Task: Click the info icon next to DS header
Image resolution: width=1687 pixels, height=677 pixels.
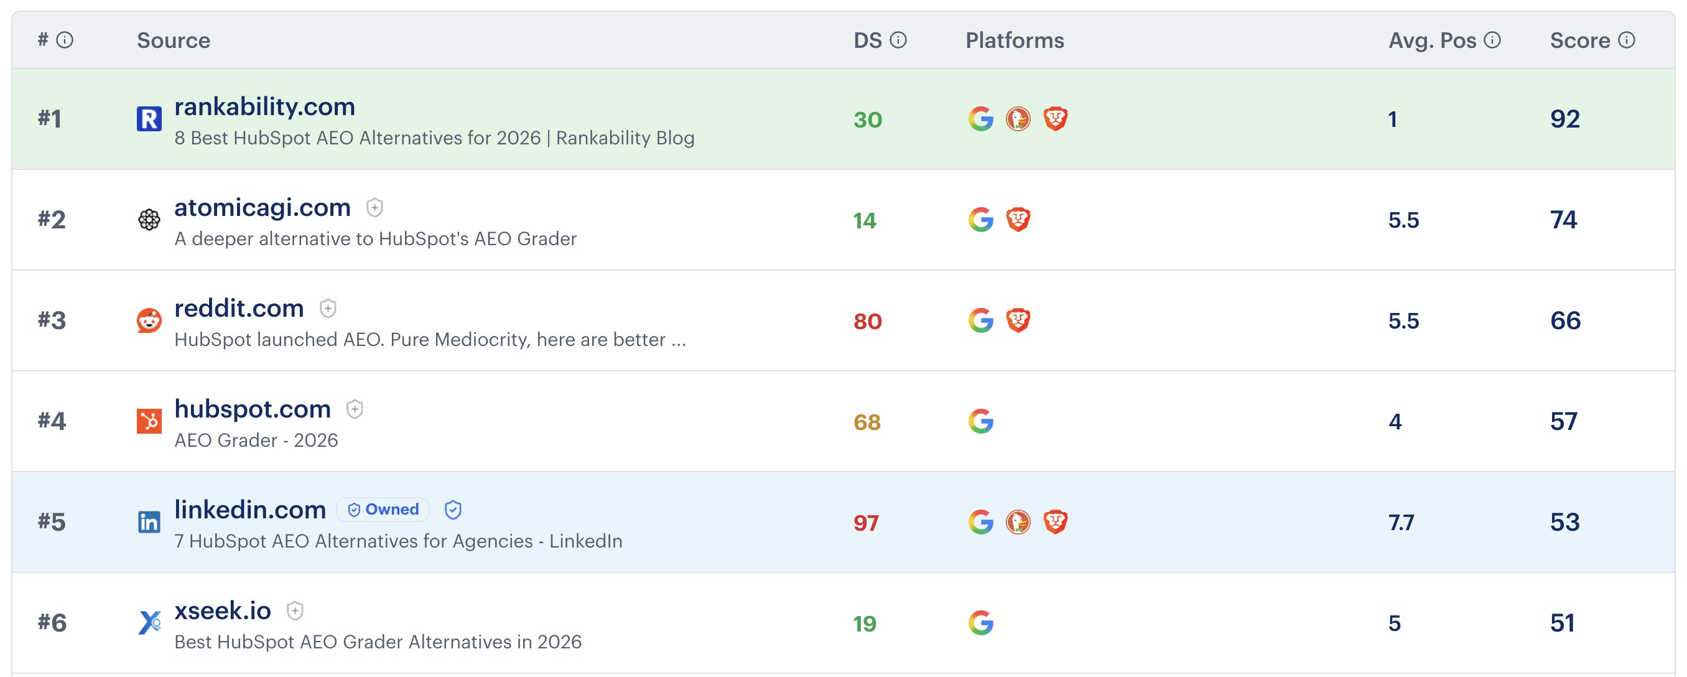Action: 898,40
